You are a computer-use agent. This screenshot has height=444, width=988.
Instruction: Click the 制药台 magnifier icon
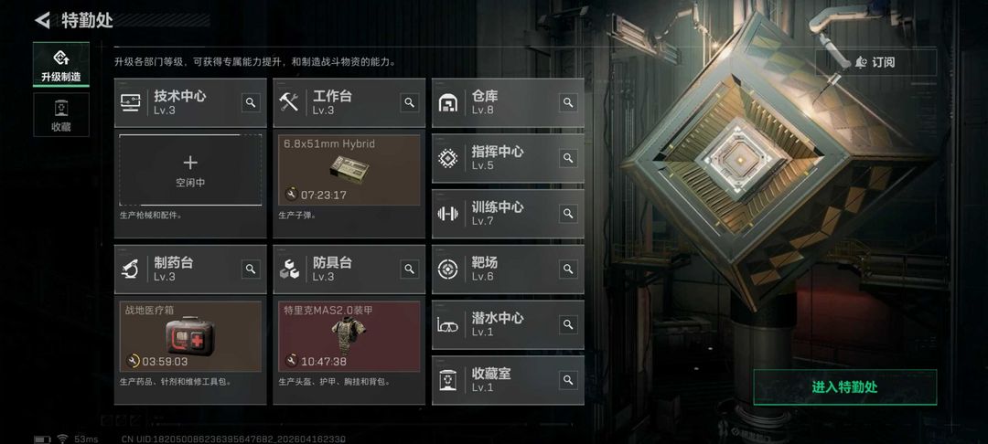[251, 269]
